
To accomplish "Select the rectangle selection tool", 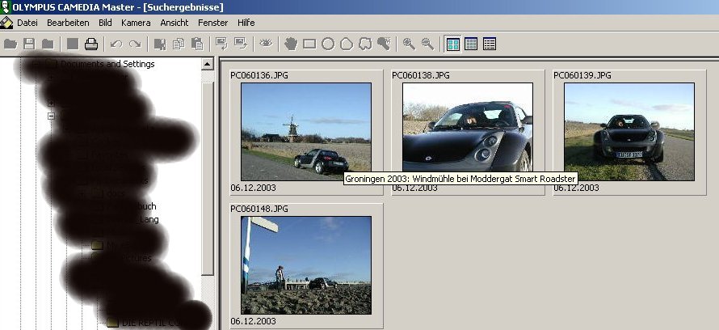I will [309, 44].
